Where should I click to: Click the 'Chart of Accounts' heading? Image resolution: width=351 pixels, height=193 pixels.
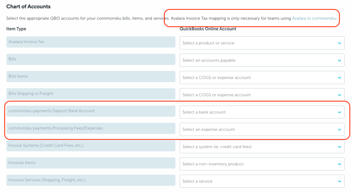(x=28, y=7)
